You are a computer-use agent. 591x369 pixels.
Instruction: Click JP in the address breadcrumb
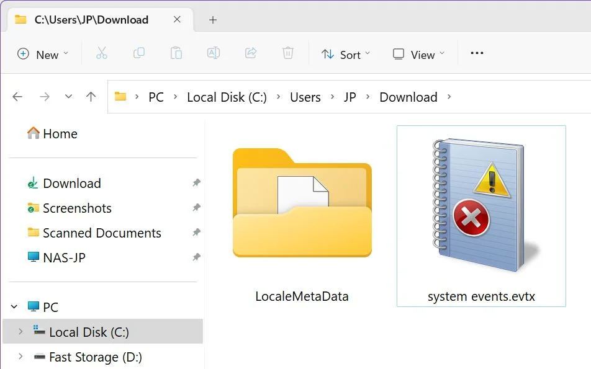tap(350, 97)
